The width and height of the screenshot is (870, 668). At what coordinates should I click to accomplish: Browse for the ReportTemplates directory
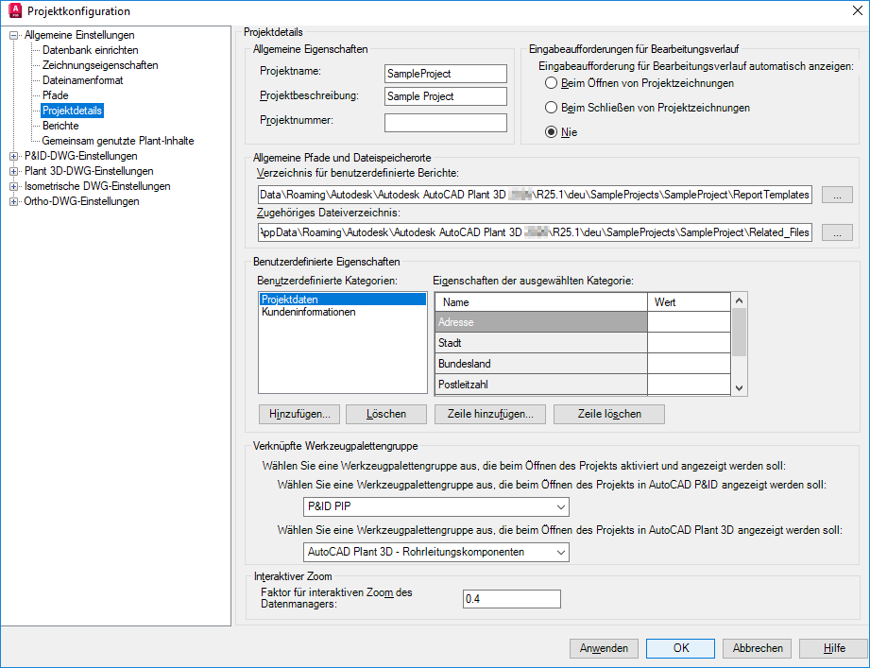tap(837, 195)
